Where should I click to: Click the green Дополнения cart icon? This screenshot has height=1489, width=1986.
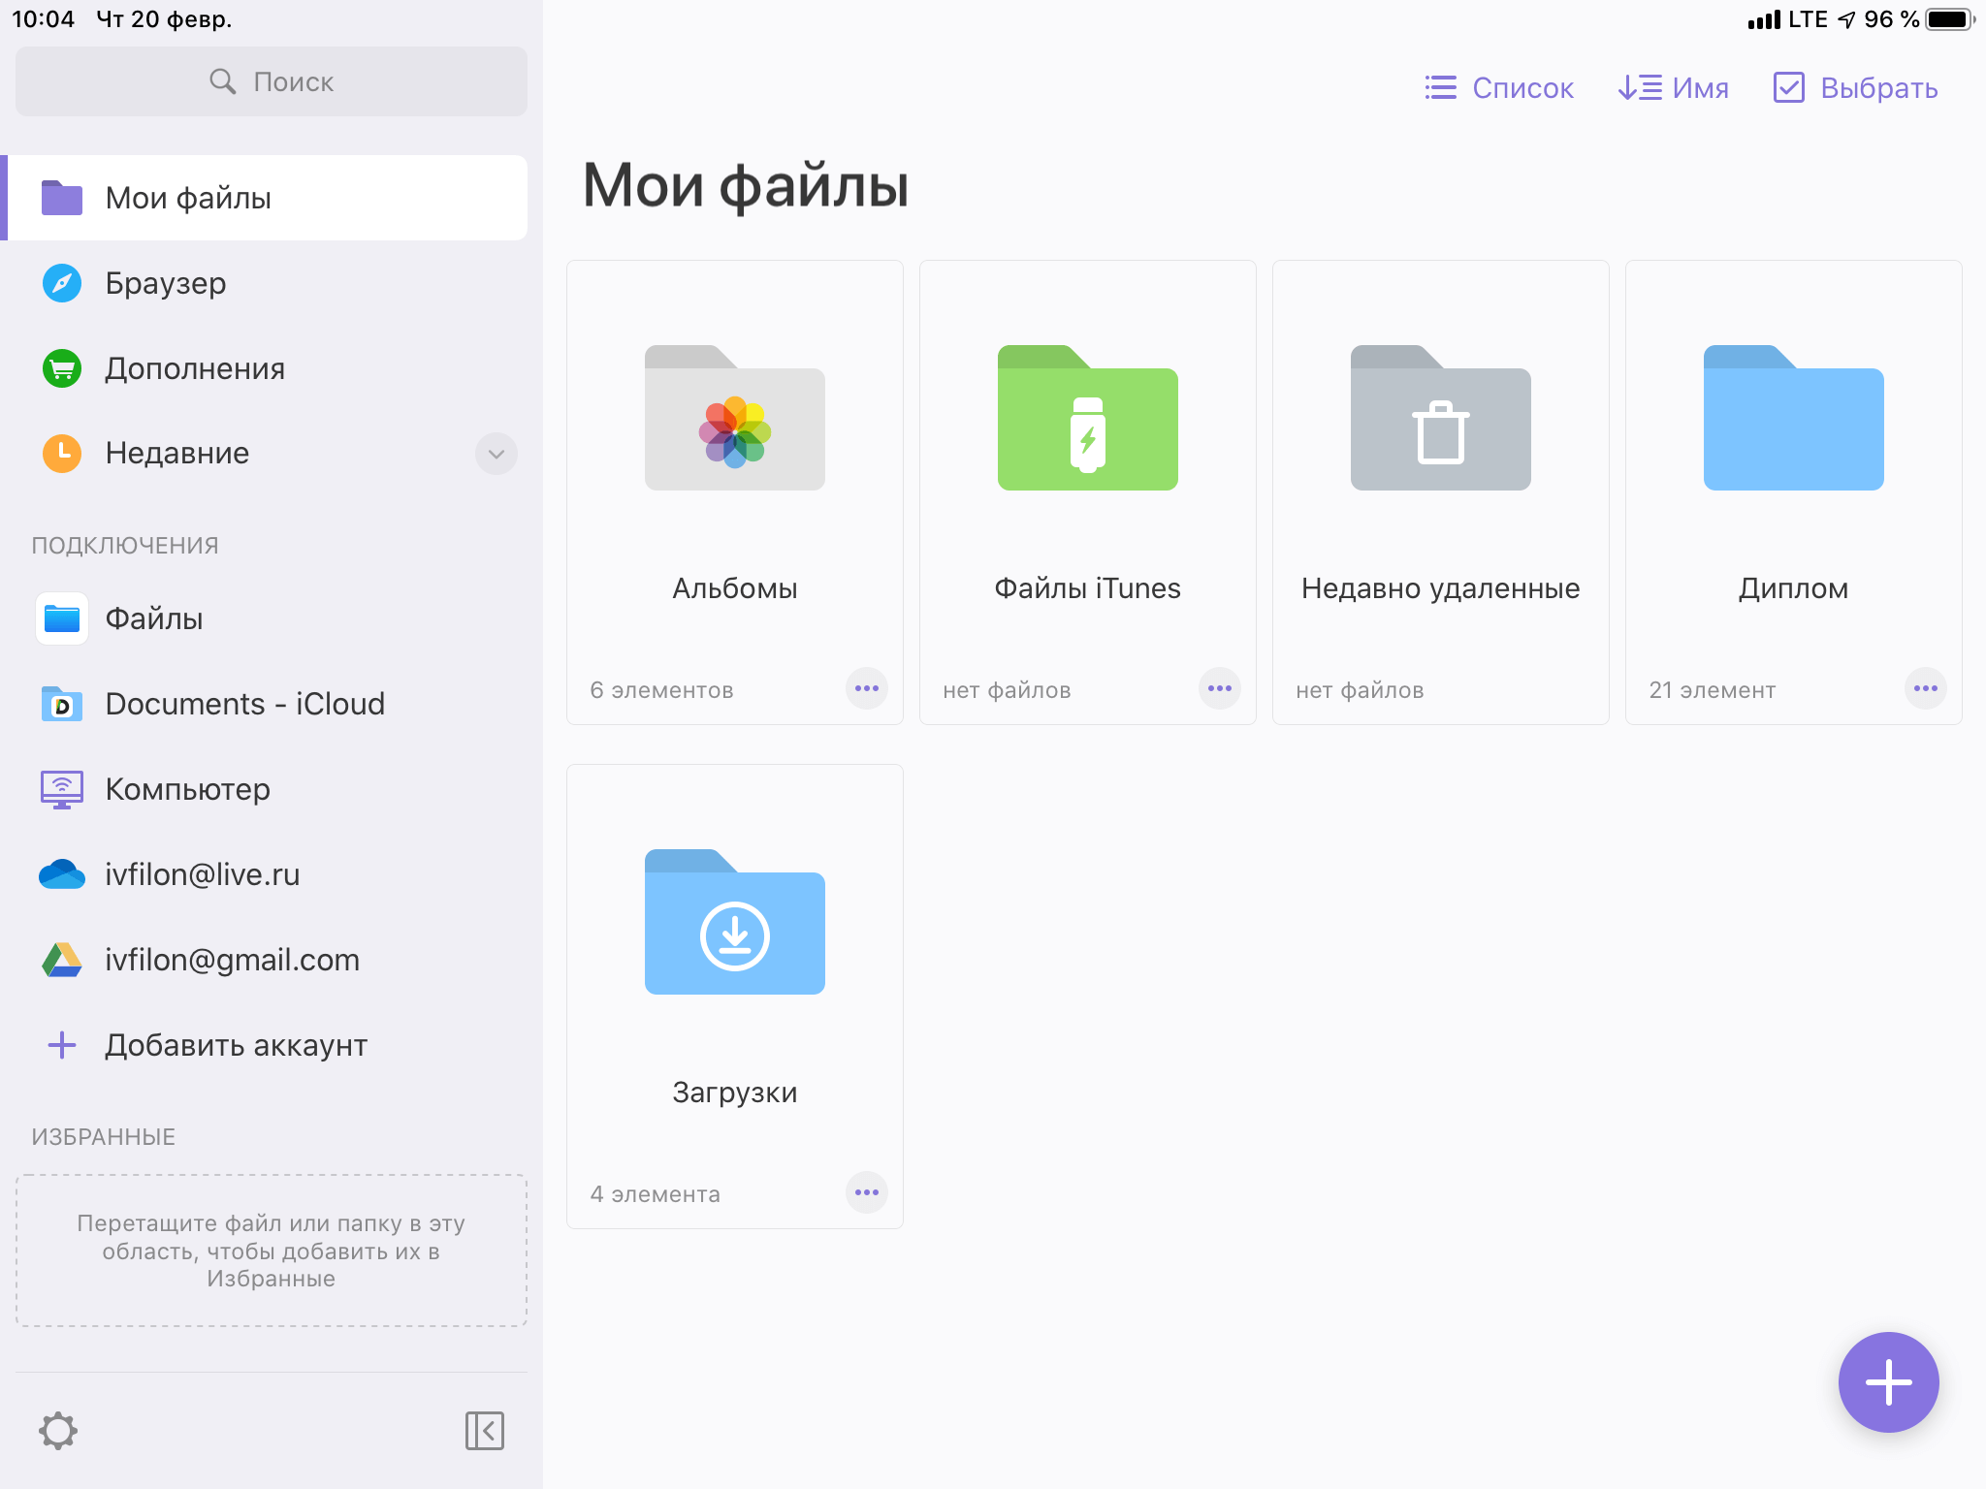click(x=62, y=368)
